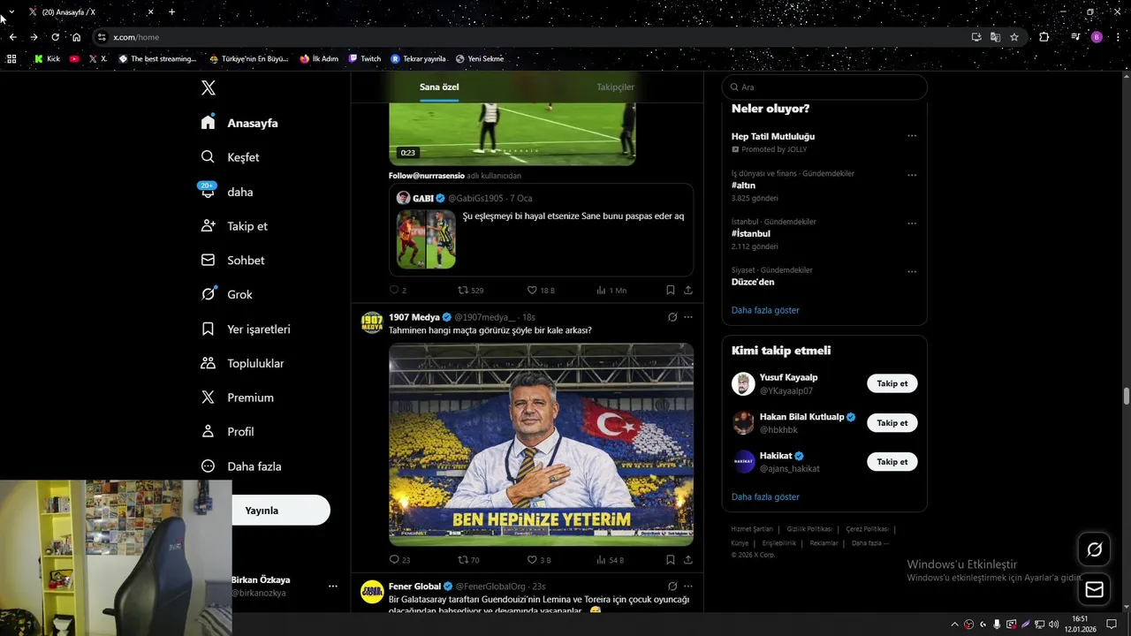Open Chrome extensions puzzle icon
The height and width of the screenshot is (636, 1131).
(x=1044, y=37)
